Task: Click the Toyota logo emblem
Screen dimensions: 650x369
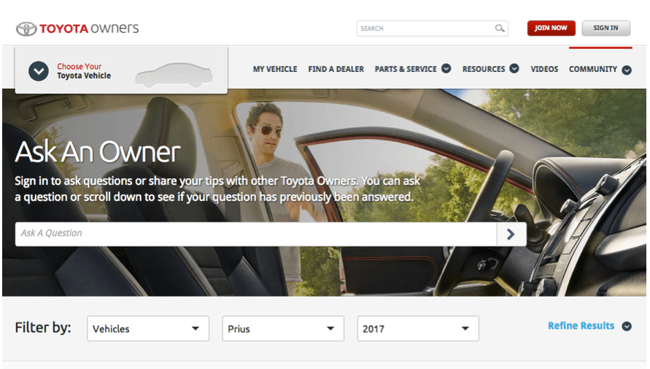Action: [x=26, y=29]
